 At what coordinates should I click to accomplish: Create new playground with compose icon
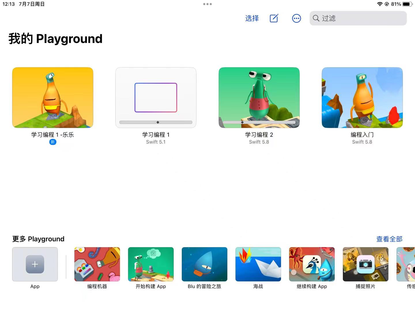click(274, 18)
